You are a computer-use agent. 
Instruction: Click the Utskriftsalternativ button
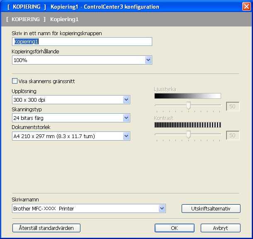pyautogui.click(x=211, y=208)
